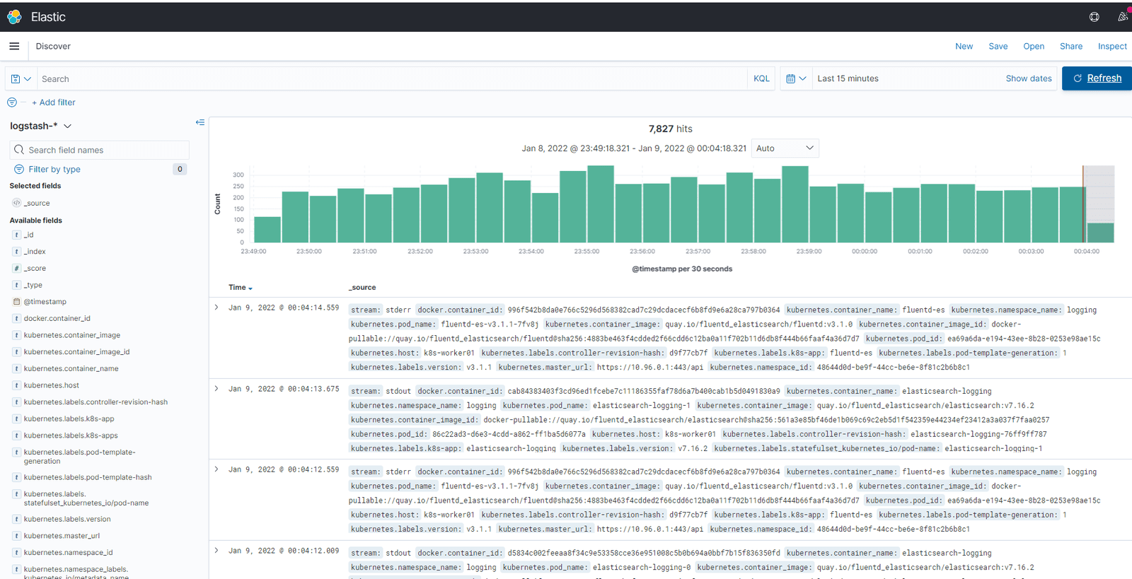Collapse the fields sidebar
This screenshot has width=1132, height=579.
[x=200, y=122]
